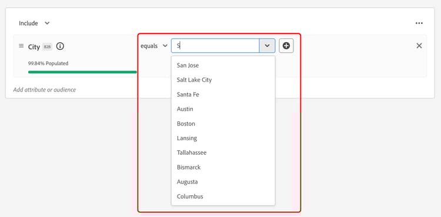
Task: Click the city value input field
Action: (x=215, y=46)
